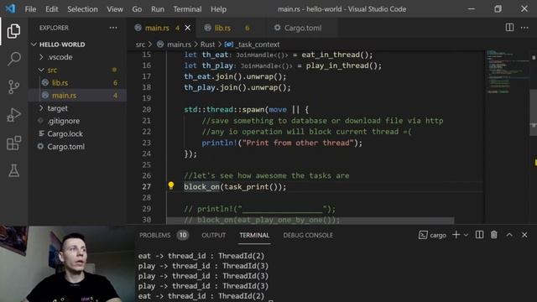Screen dimensions: 537x302
Task: Show the Output panel tab
Action: pyautogui.click(x=213, y=235)
